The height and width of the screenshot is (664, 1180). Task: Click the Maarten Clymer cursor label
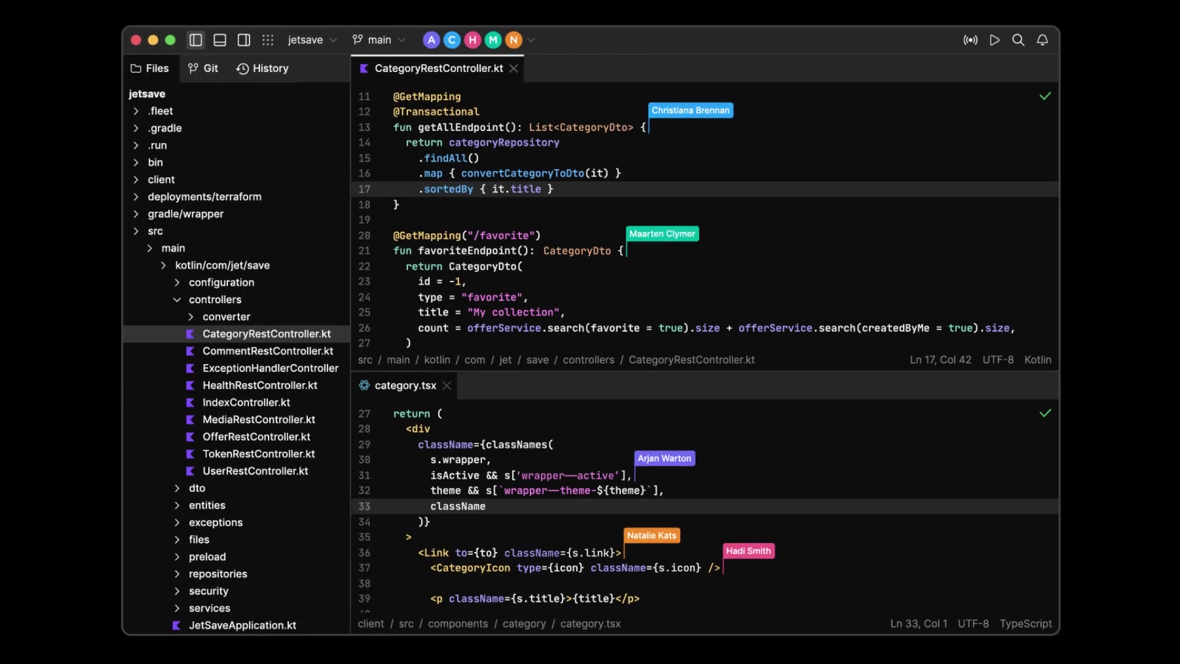coord(663,234)
